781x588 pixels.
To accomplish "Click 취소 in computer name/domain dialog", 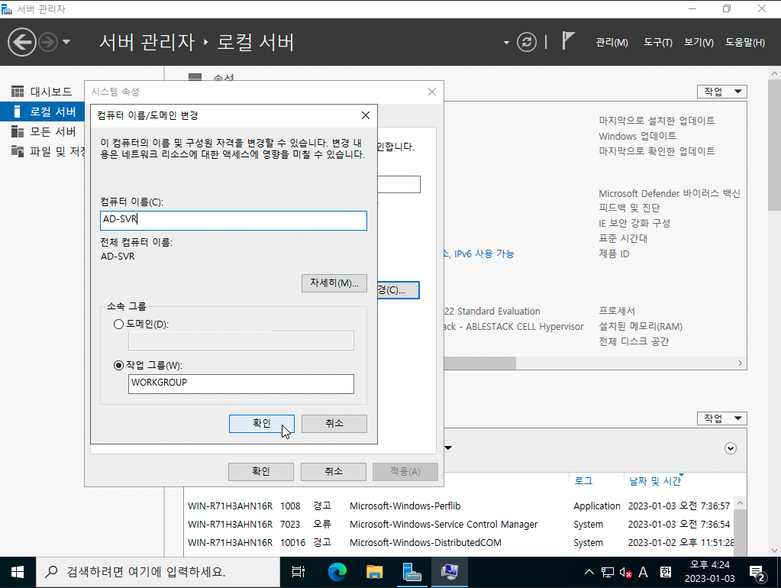I will (x=334, y=424).
